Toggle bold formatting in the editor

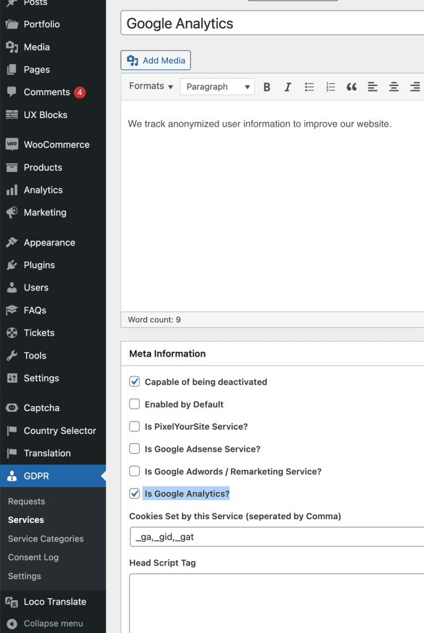266,87
